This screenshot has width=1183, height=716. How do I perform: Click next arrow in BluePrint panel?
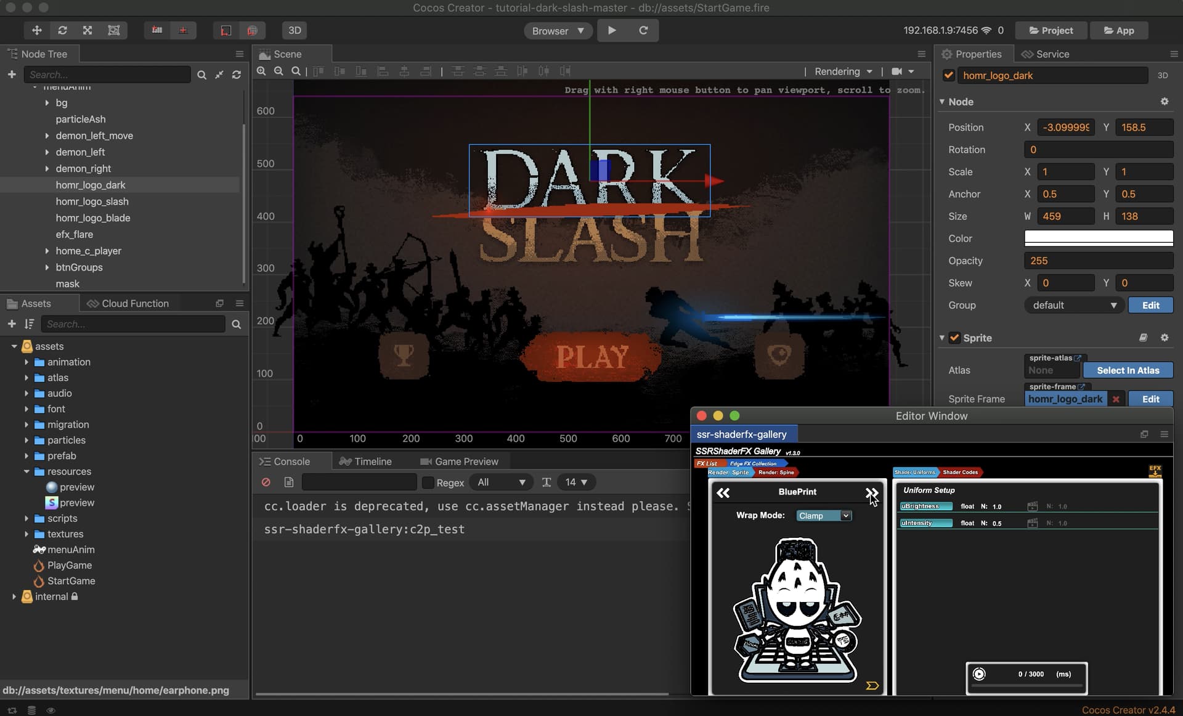click(871, 492)
